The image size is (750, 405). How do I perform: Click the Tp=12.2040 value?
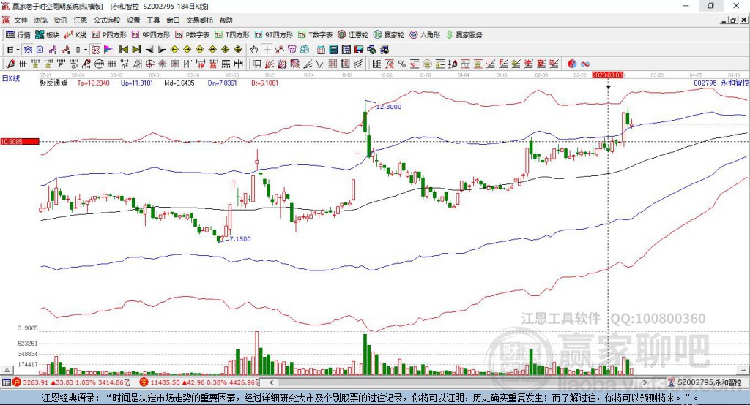click(x=93, y=83)
